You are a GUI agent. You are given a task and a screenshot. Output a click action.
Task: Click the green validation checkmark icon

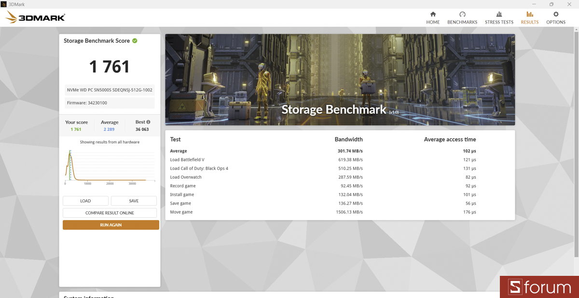pos(135,41)
